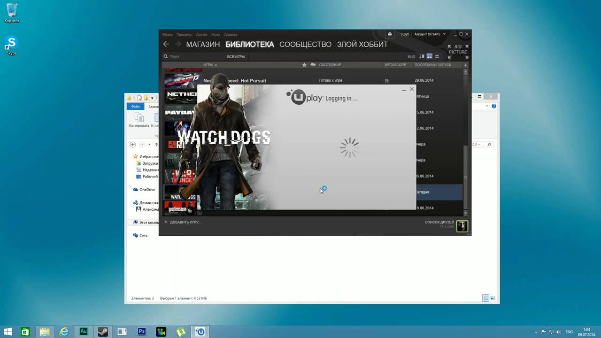The width and height of the screenshot is (601, 338).
Task: Open the Steam inbox envelope icon
Action: click(390, 34)
